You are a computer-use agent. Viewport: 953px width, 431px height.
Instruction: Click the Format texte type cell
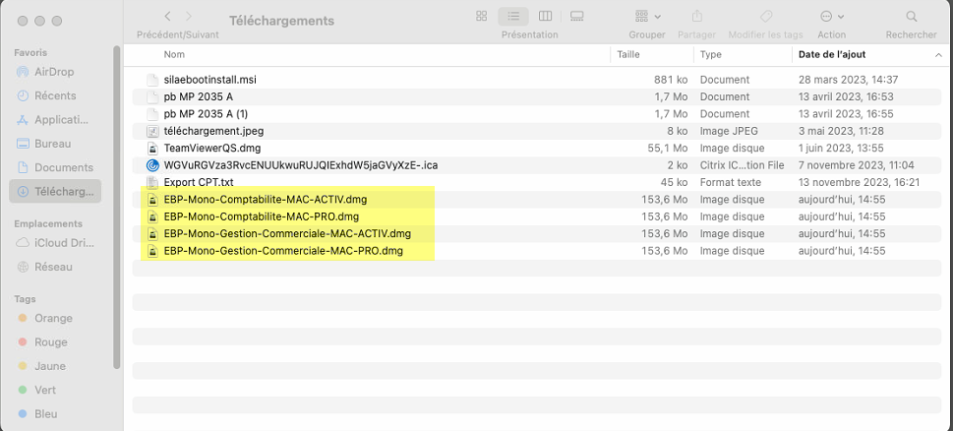coord(730,182)
